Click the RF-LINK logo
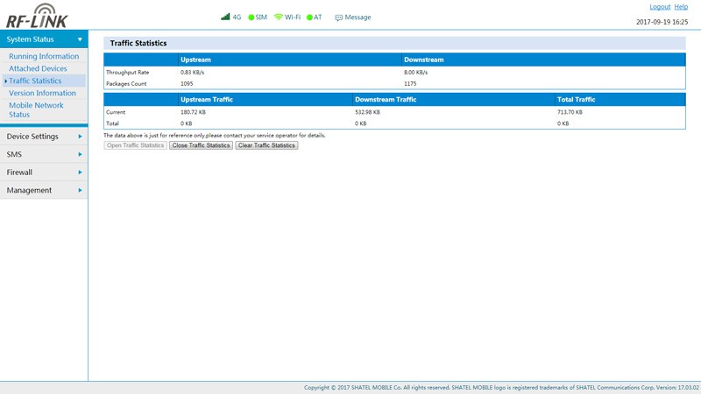This screenshot has height=394, width=701. 37,16
